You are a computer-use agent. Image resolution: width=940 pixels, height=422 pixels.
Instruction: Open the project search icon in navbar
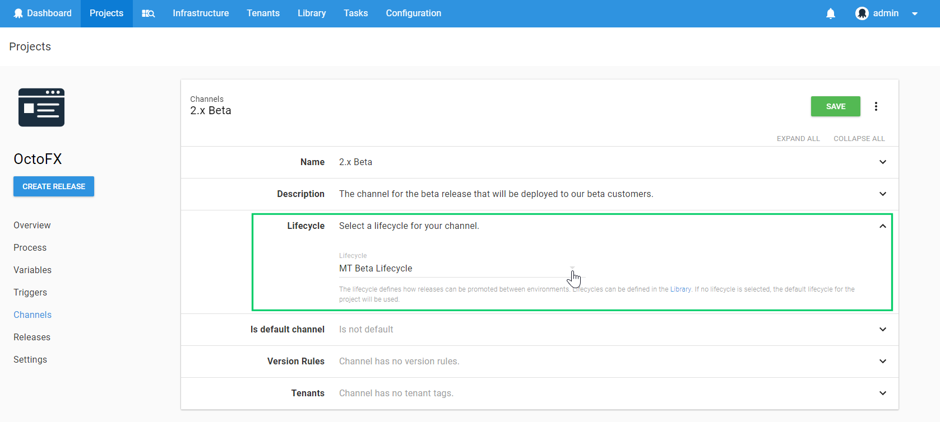pos(148,13)
